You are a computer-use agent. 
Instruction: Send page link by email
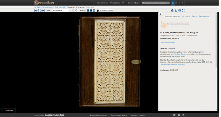tap(179, 10)
